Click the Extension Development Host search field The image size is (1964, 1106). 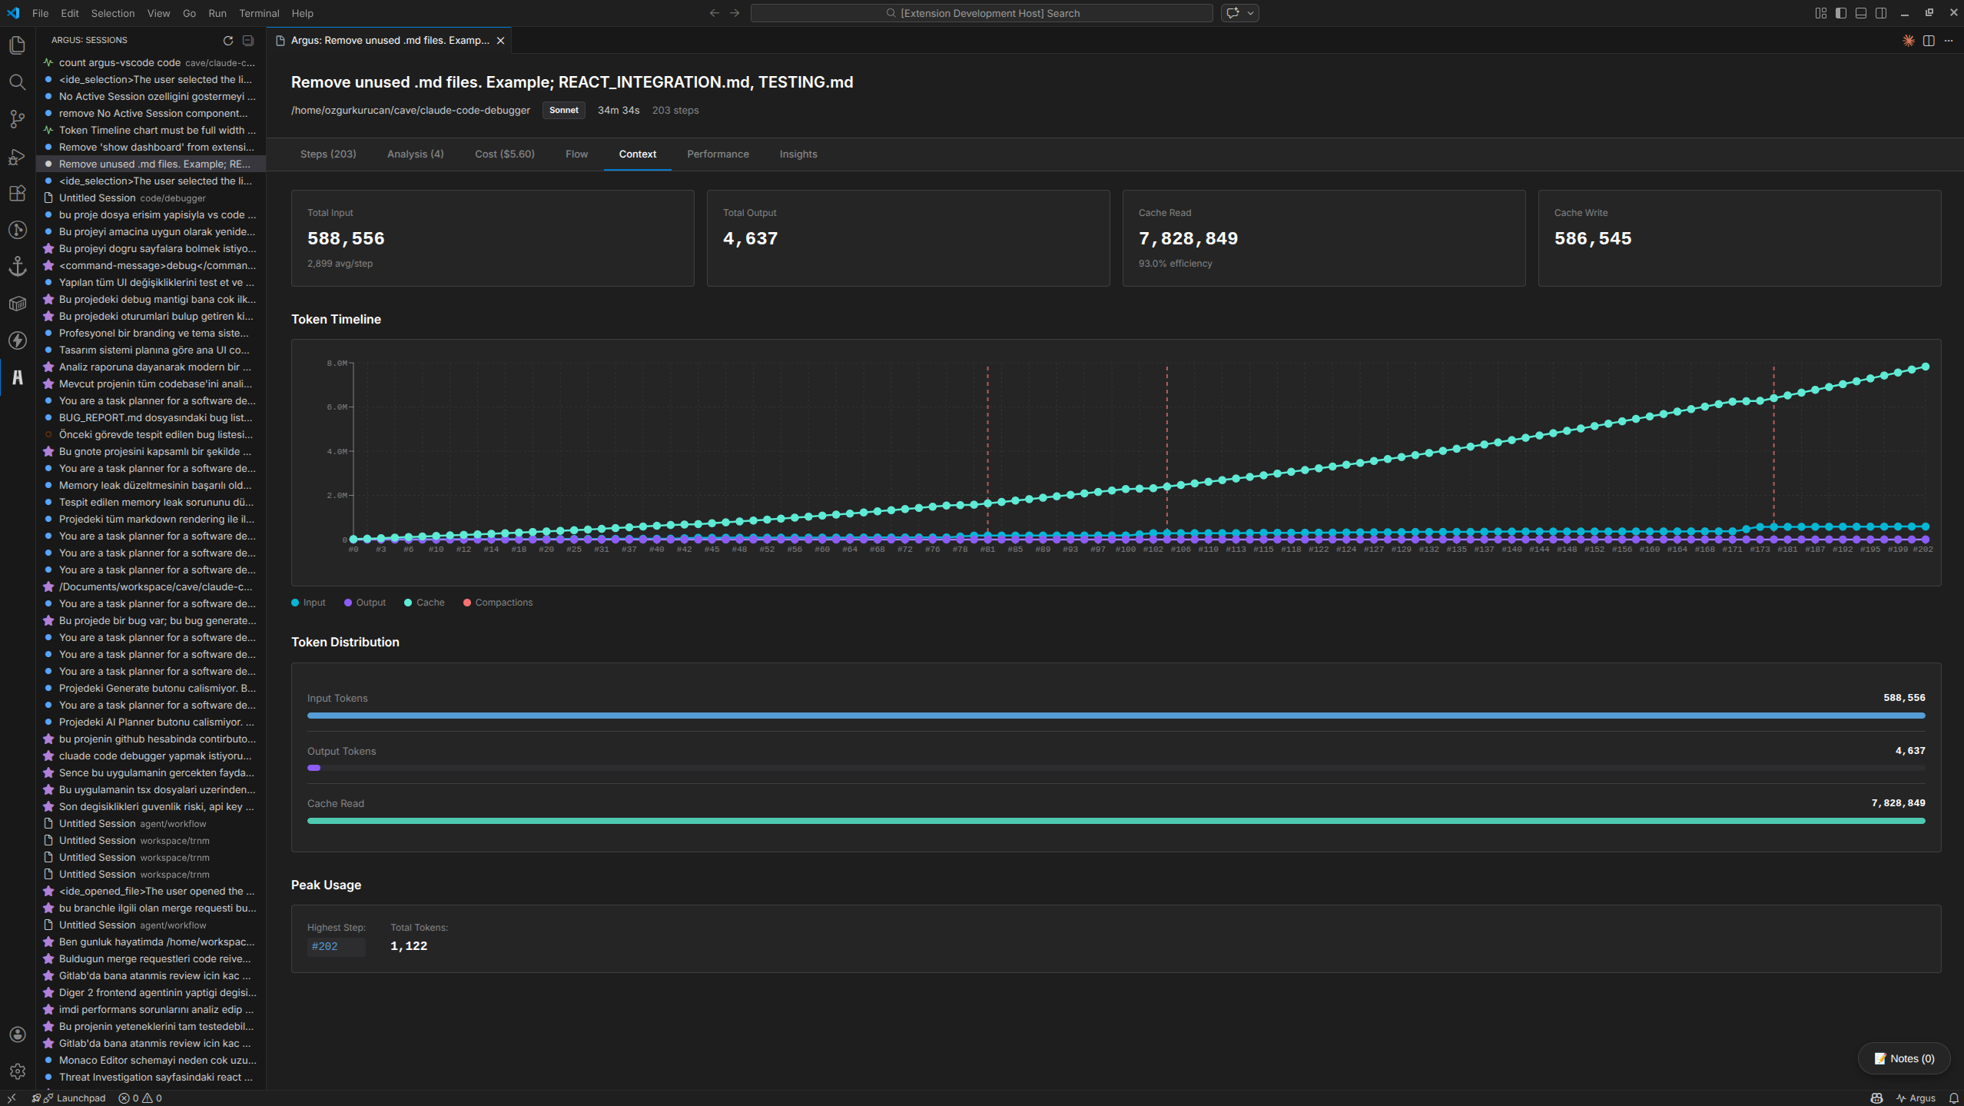pos(980,13)
